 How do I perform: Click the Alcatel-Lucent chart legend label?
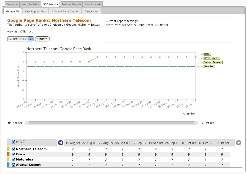[x=210, y=58]
